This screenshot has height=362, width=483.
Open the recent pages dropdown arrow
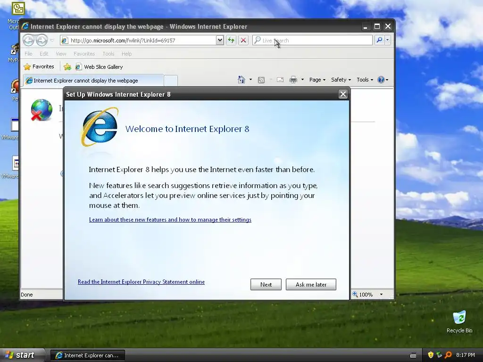[52, 41]
